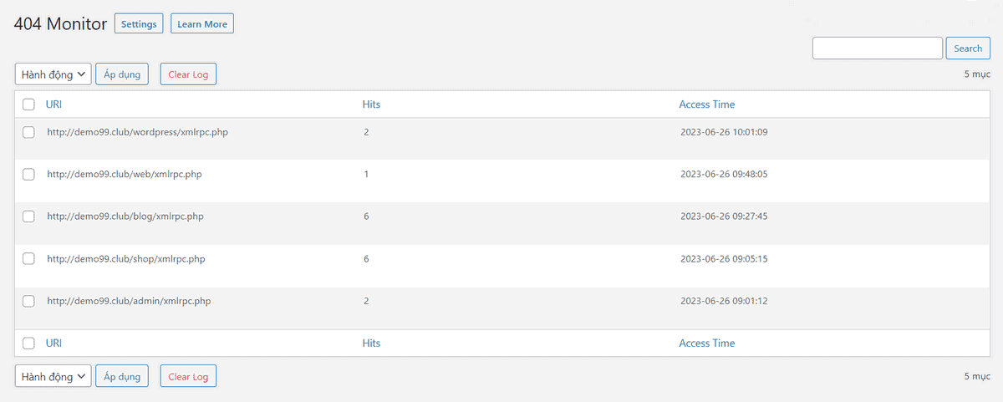Click the Learn More button
Viewport: 1003px width, 402px height.
click(202, 24)
